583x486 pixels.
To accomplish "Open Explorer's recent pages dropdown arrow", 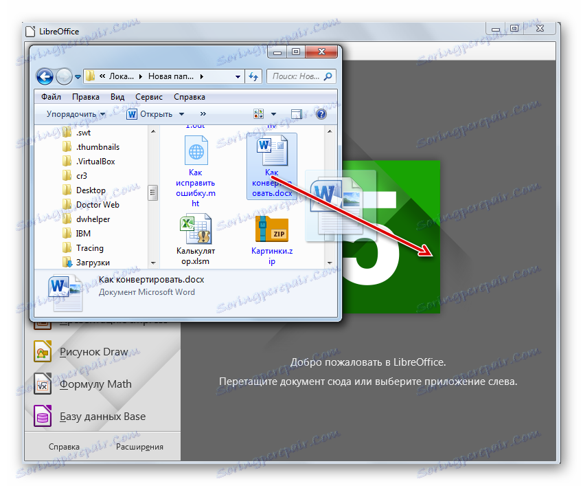I will (x=78, y=77).
